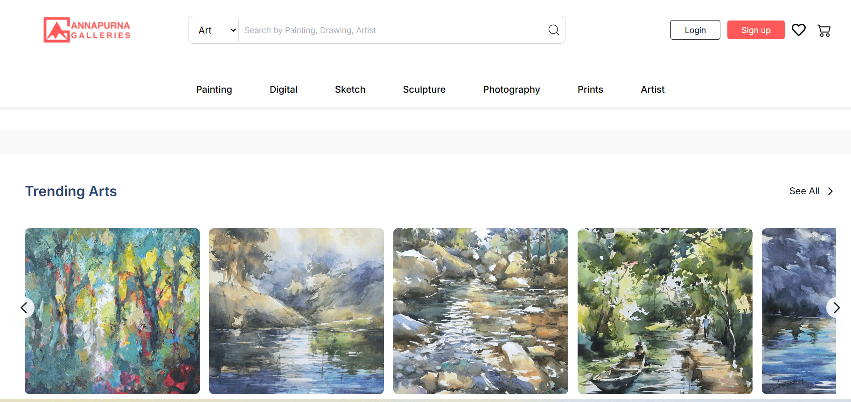The image size is (851, 402).
Task: Open the colorful abstract forest painting
Action: (x=112, y=311)
